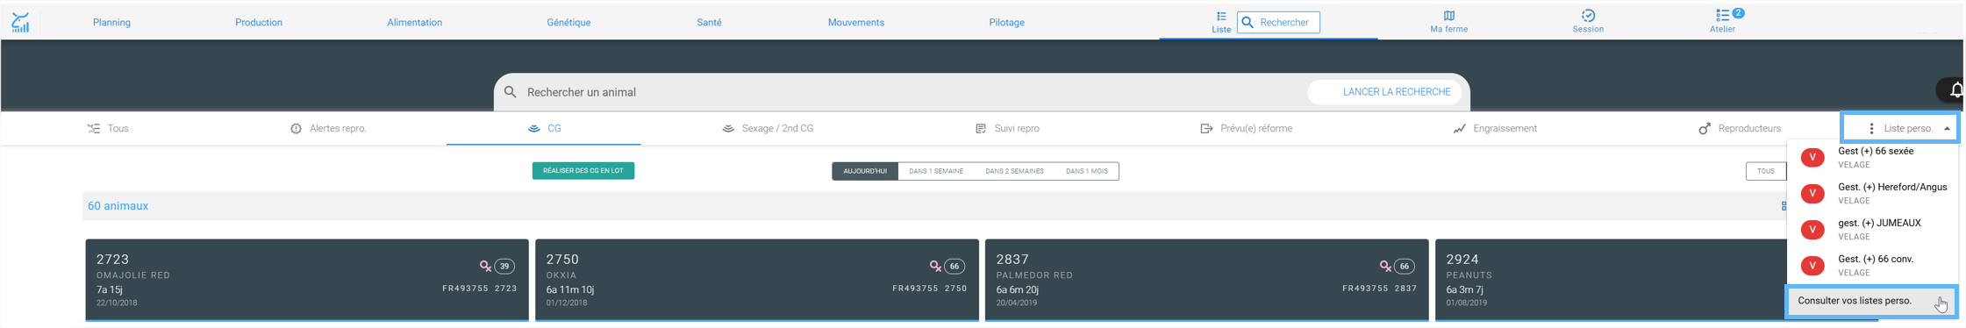1966x328 pixels.
Task: Open the Pilotage menu
Action: pos(1006,23)
